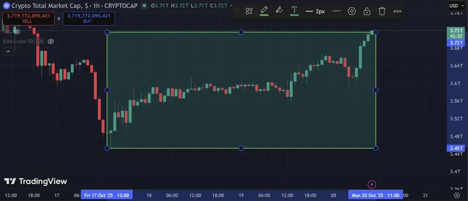Open the pencil line color tool
The width and height of the screenshot is (468, 201).
[x=264, y=10]
